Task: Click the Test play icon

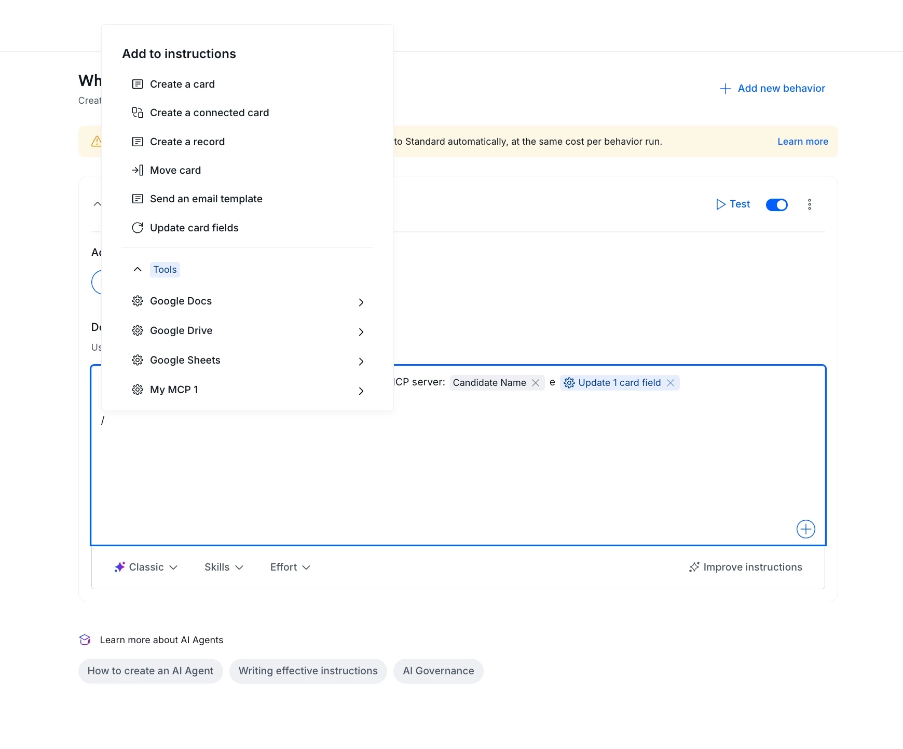Action: [720, 204]
